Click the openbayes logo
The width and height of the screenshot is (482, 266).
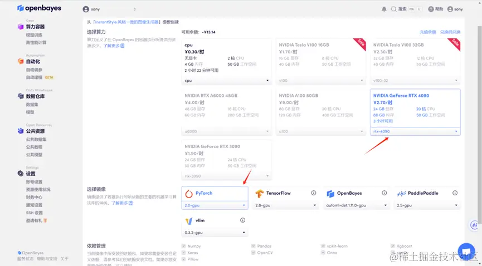click(39, 8)
